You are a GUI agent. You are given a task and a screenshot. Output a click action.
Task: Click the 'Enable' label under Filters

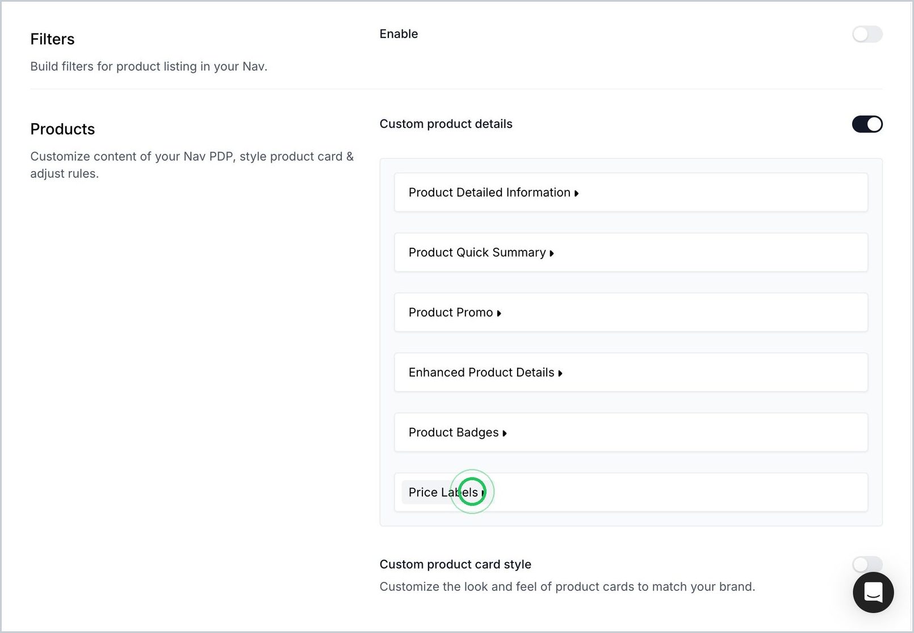click(x=399, y=34)
